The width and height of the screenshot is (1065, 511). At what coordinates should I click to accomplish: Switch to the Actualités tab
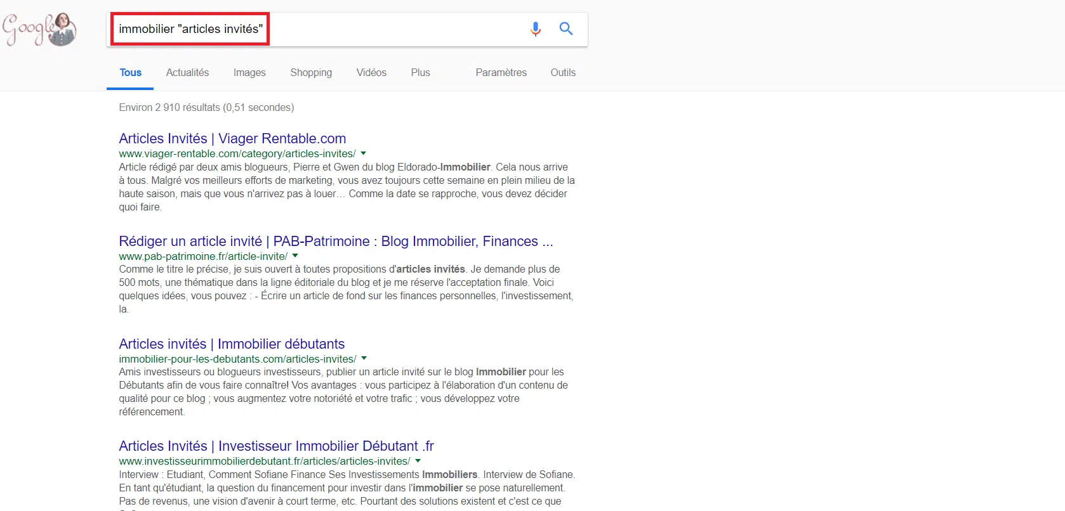187,73
